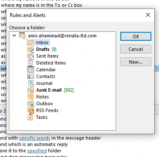The height and width of the screenshot is (157, 159).
Task: Select the Contacts folder label
Action: 45,76
